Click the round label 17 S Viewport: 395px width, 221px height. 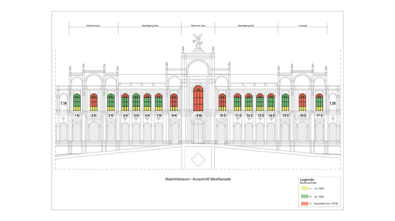tap(319, 115)
